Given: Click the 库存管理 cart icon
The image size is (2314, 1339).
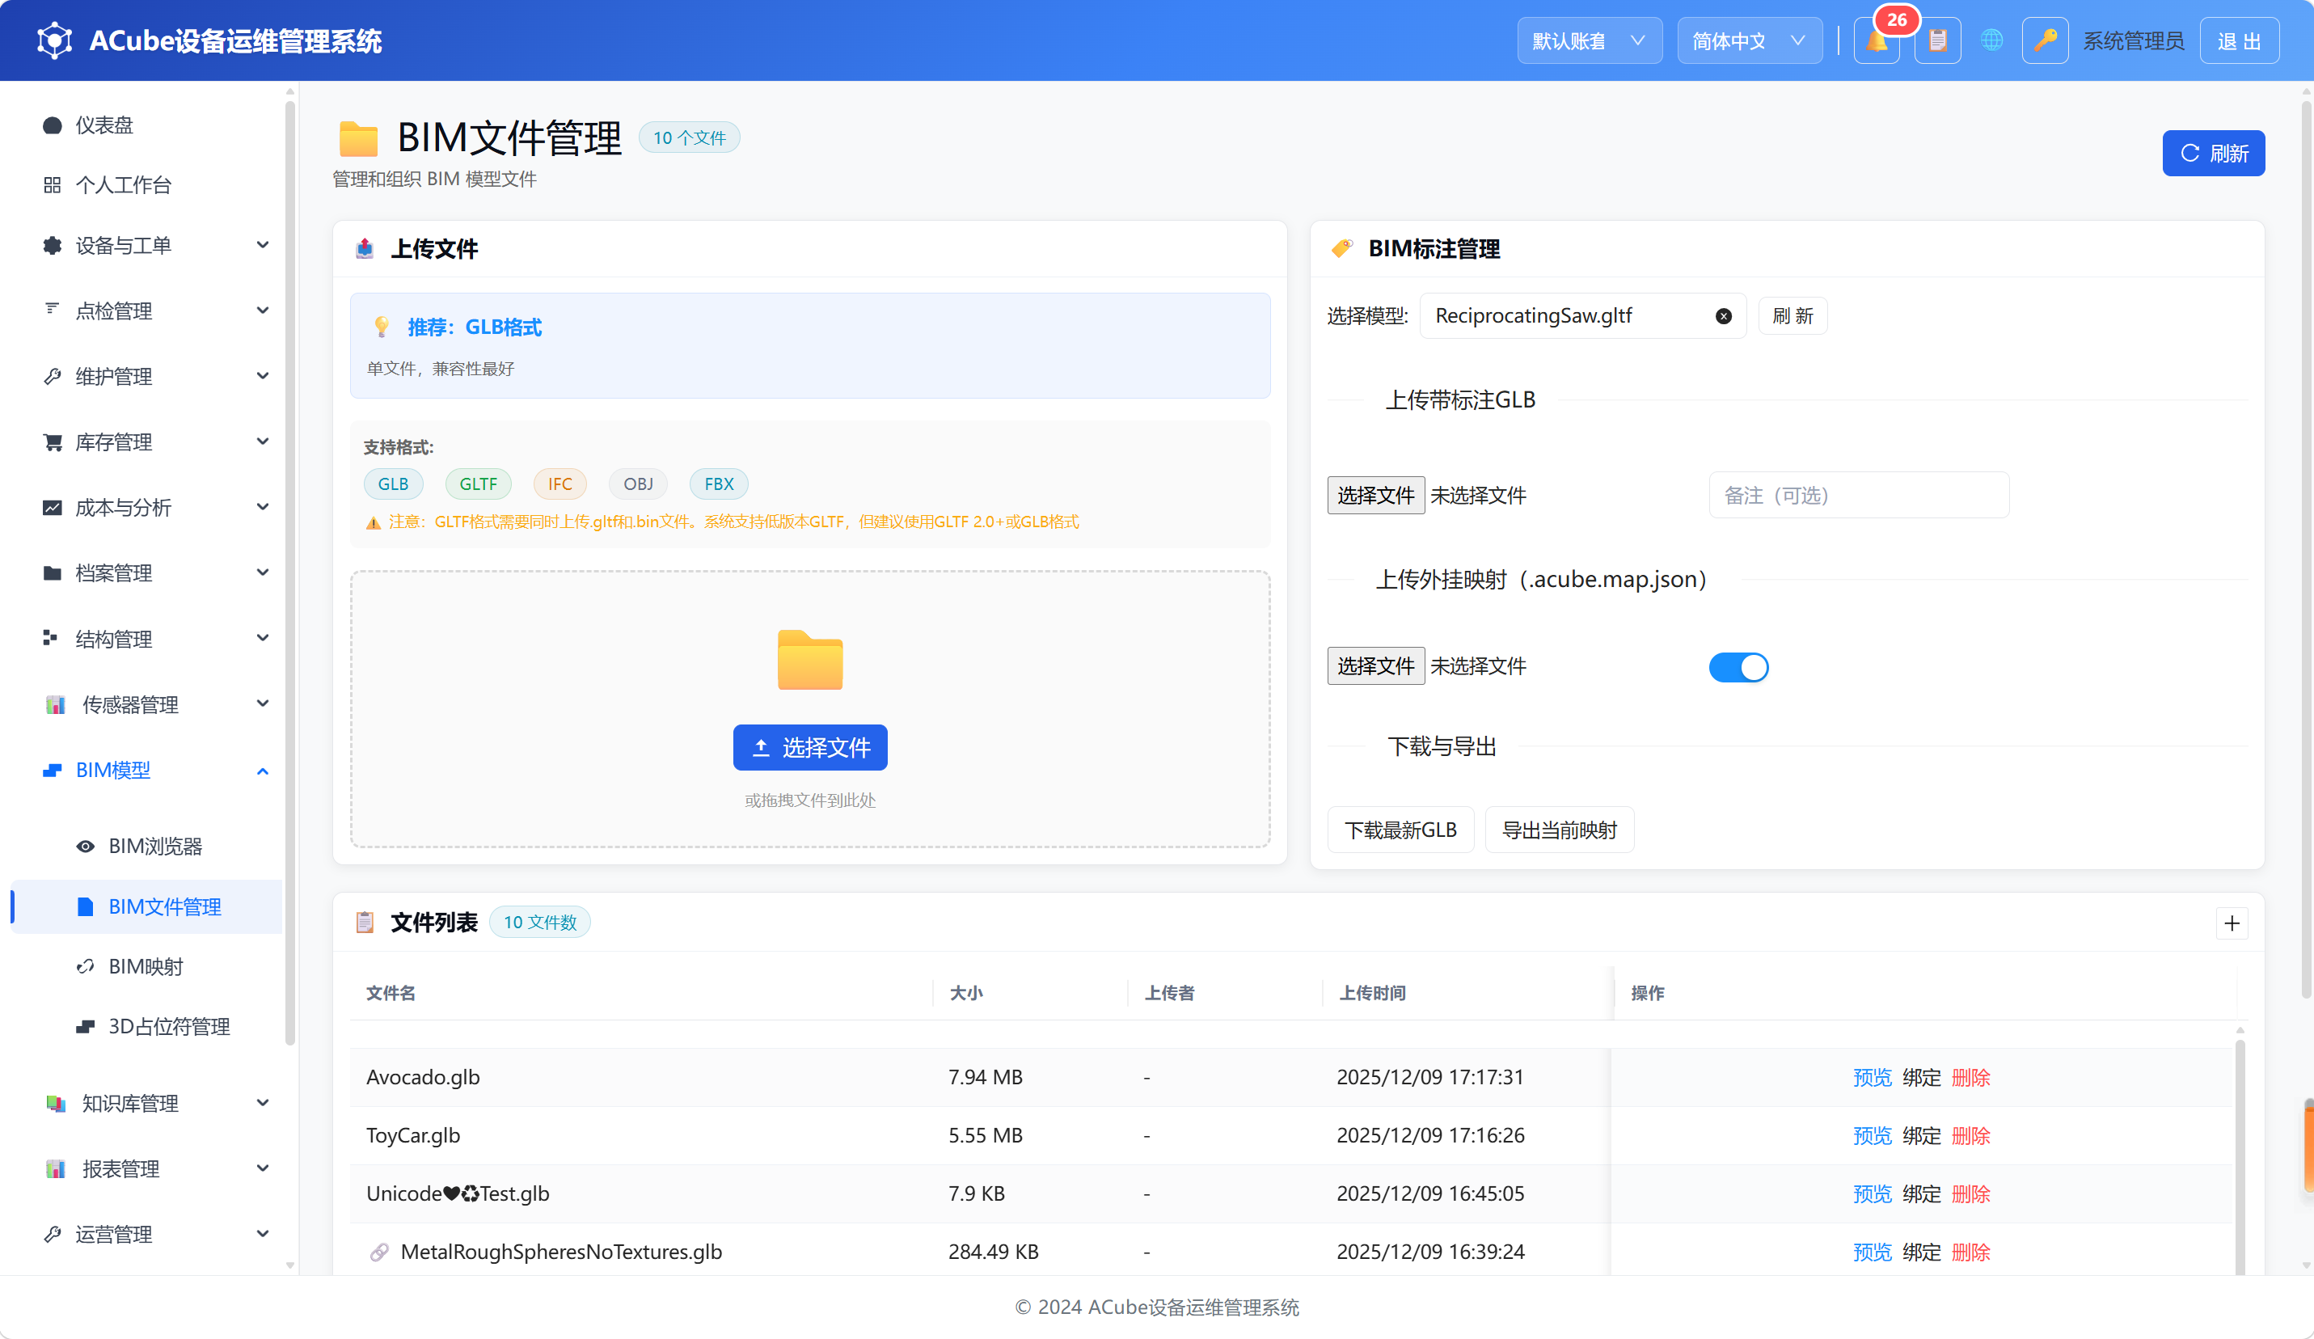Looking at the screenshot, I should coord(53,442).
